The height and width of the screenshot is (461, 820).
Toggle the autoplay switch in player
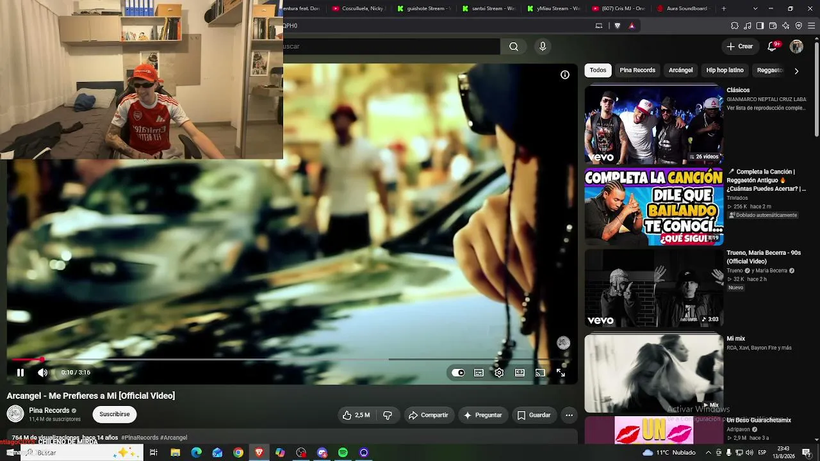[x=458, y=373]
